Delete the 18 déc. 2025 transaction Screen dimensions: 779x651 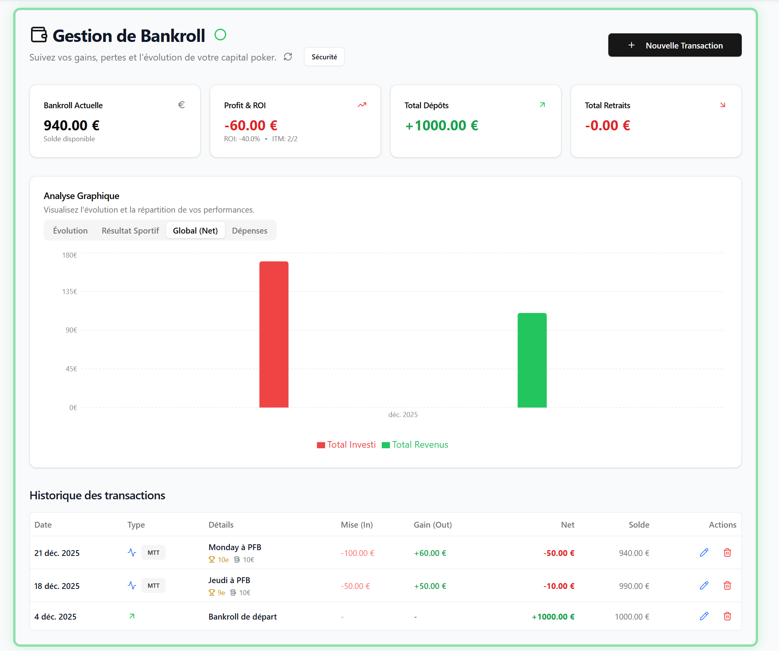tap(727, 585)
